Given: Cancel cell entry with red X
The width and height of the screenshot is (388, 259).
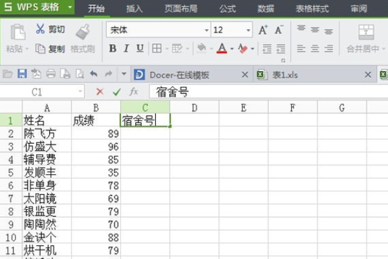Looking at the screenshot, I should point(100,92).
